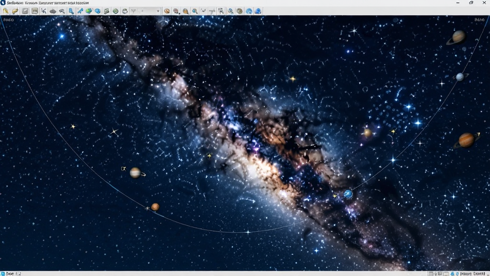
Task: Click the green eye toolbar icon
Action: [116, 11]
